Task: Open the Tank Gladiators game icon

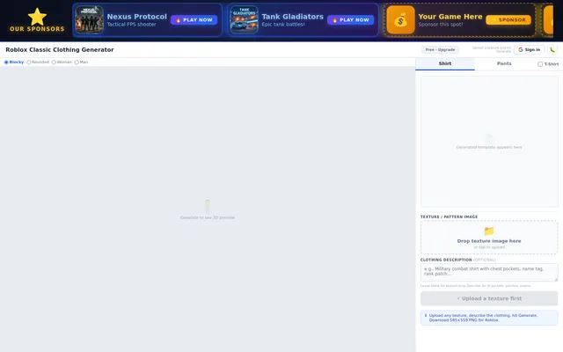Action: (x=245, y=19)
